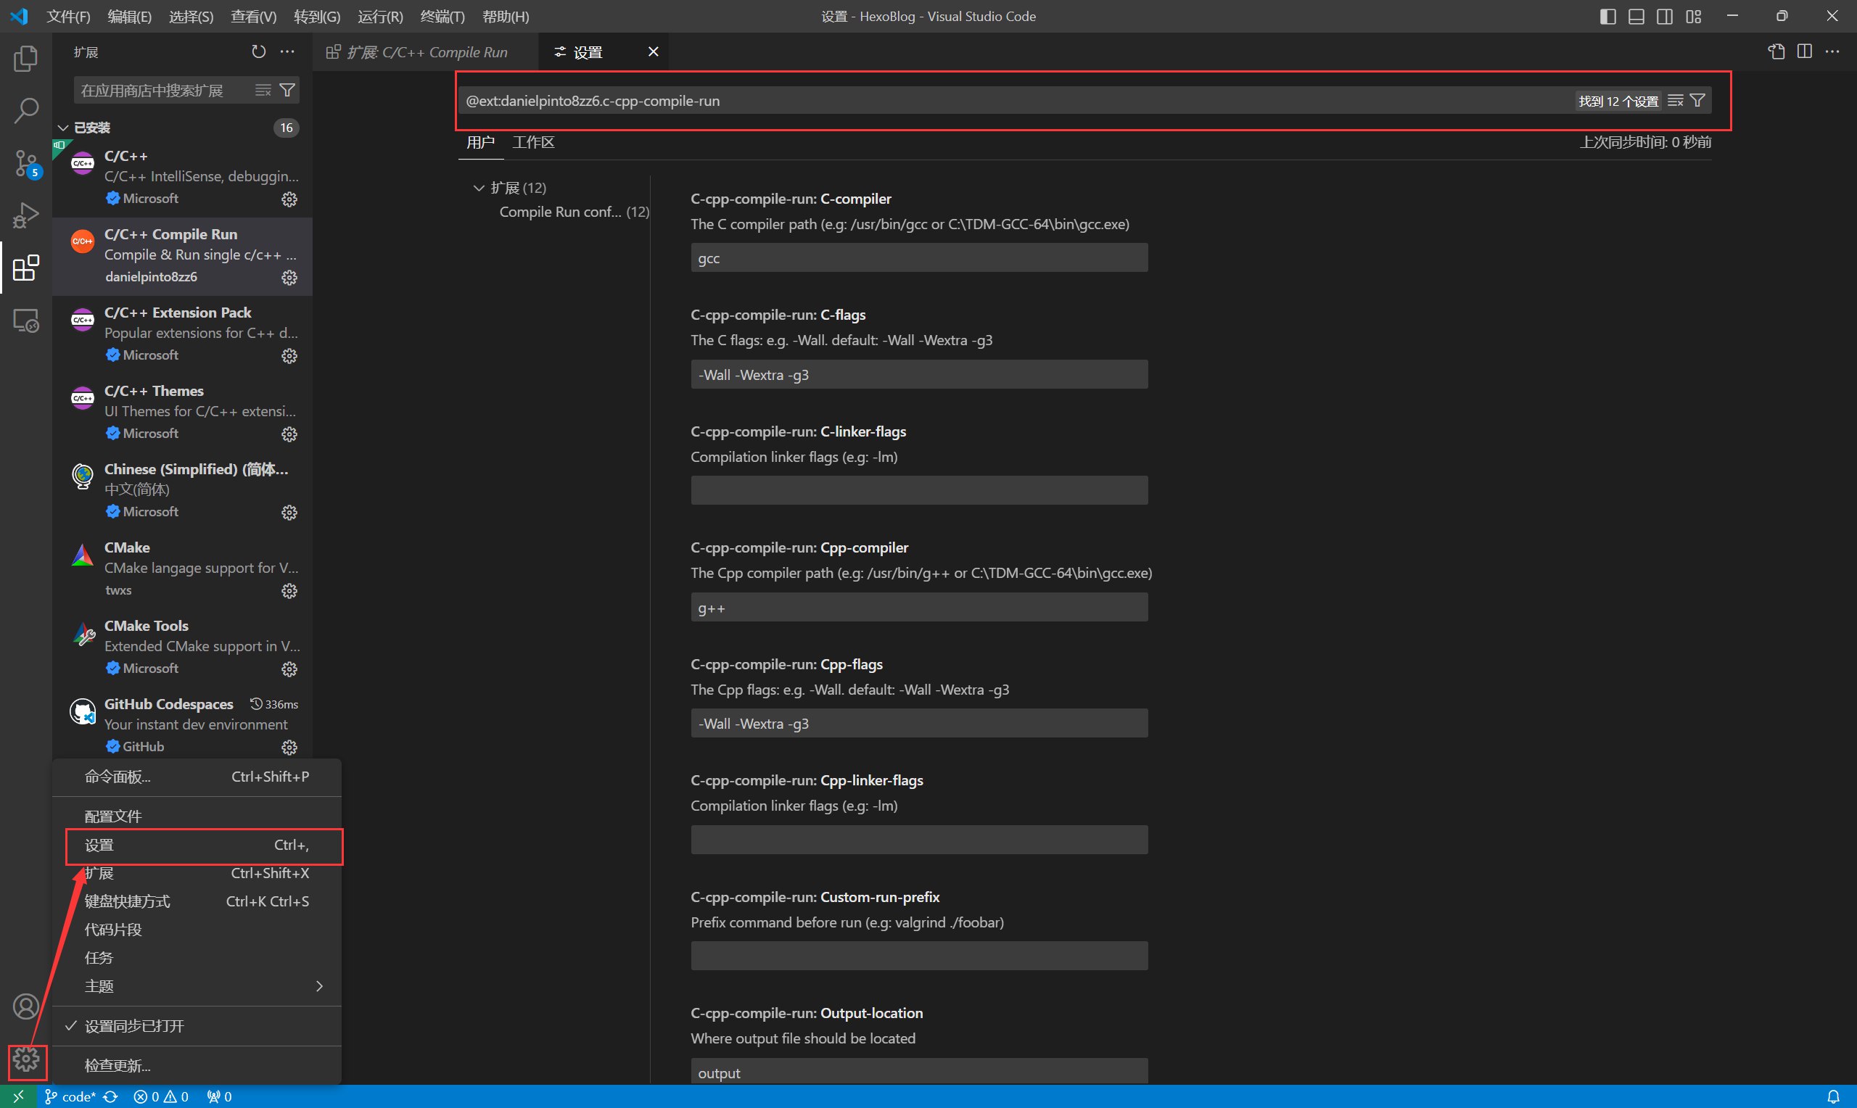Screen dimensions: 1857x1108
Task: Click gear icon for CMake Tools
Action: (x=289, y=670)
